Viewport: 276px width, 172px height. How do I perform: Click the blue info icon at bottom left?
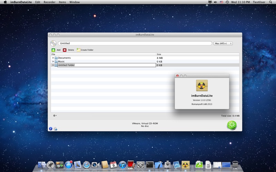[x=51, y=129]
